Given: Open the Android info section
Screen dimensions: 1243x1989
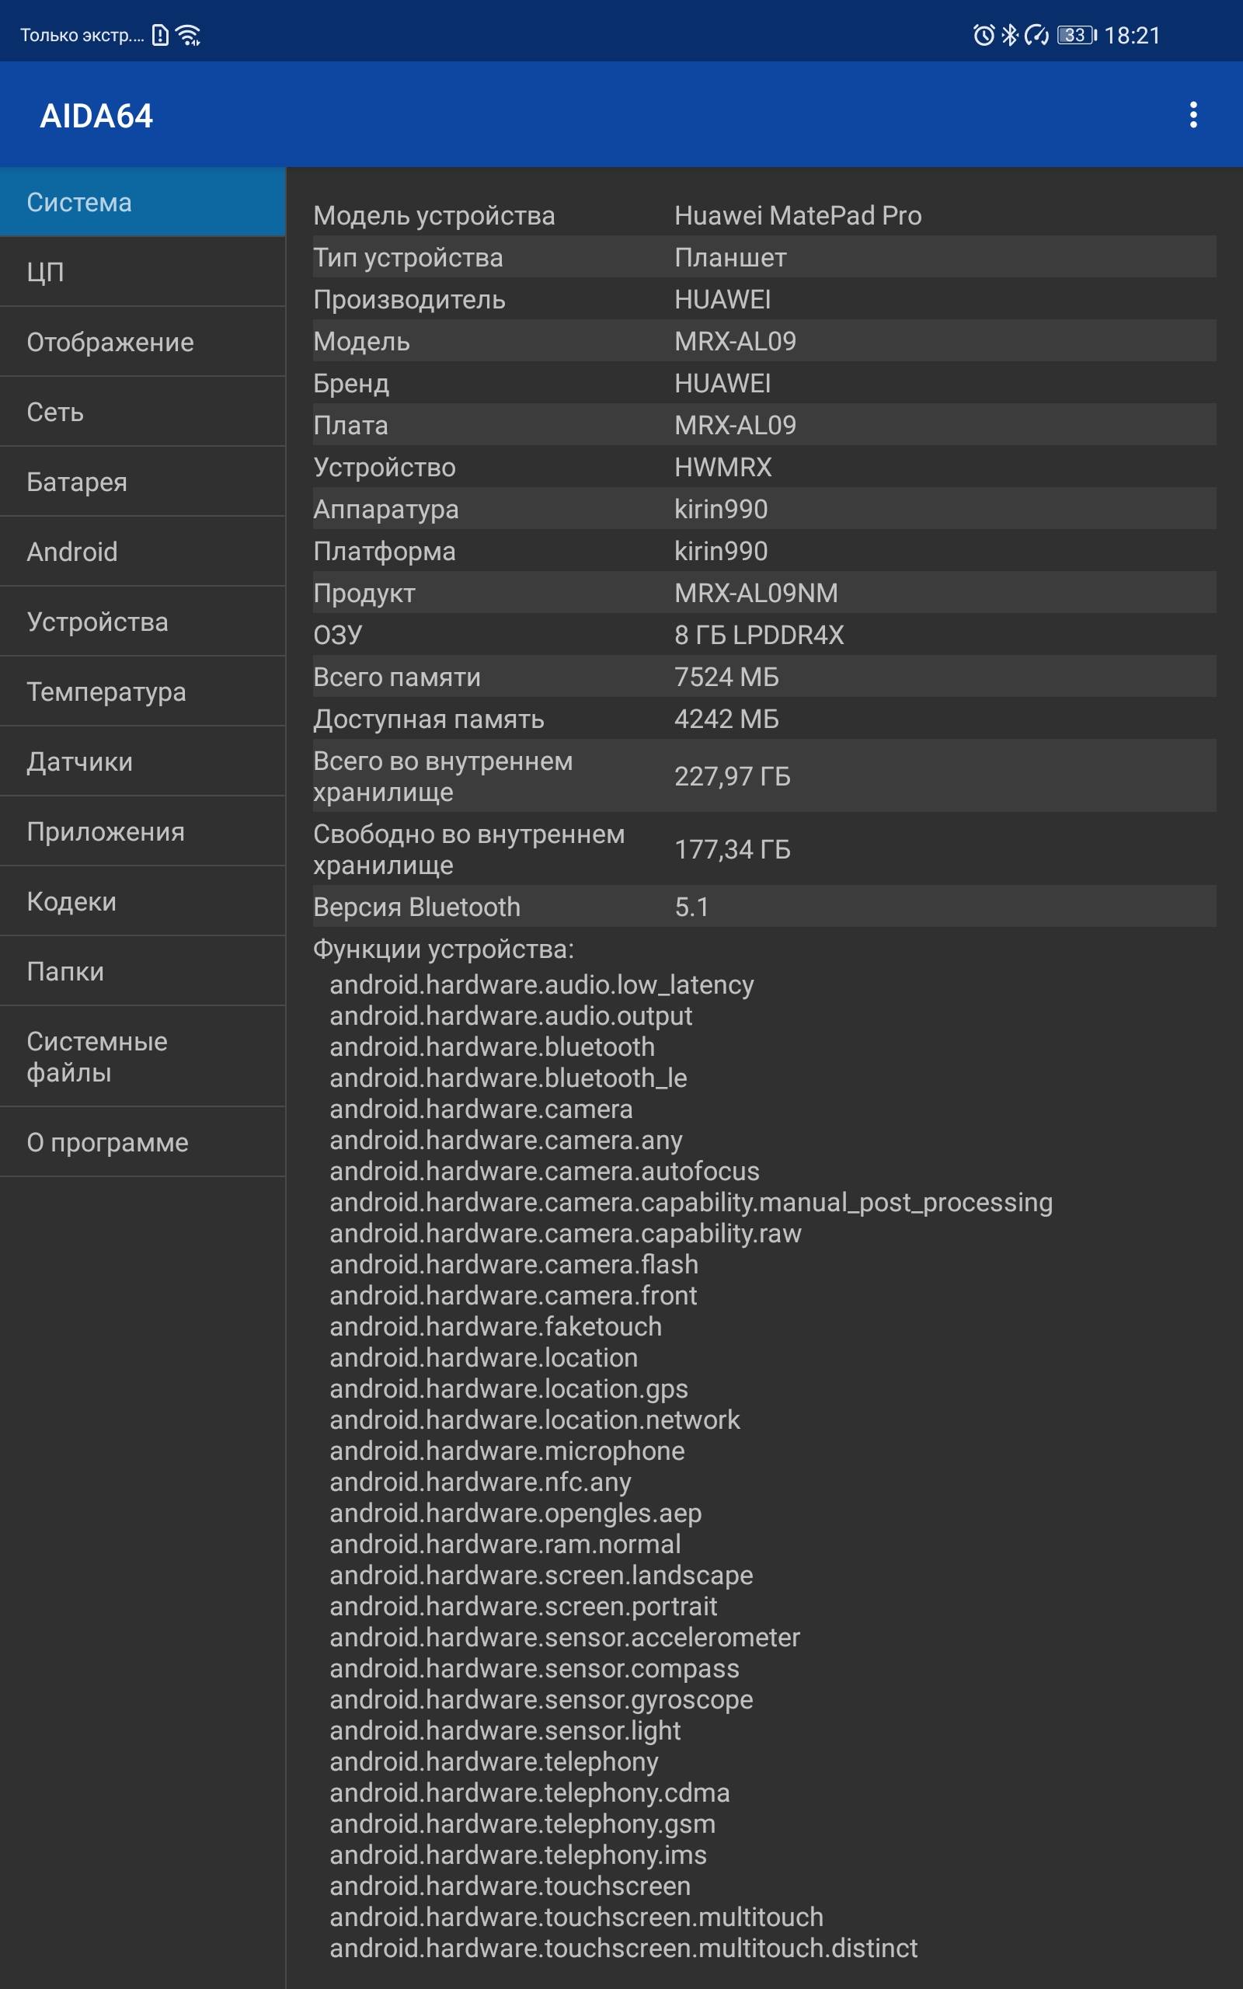Looking at the screenshot, I should click(143, 552).
